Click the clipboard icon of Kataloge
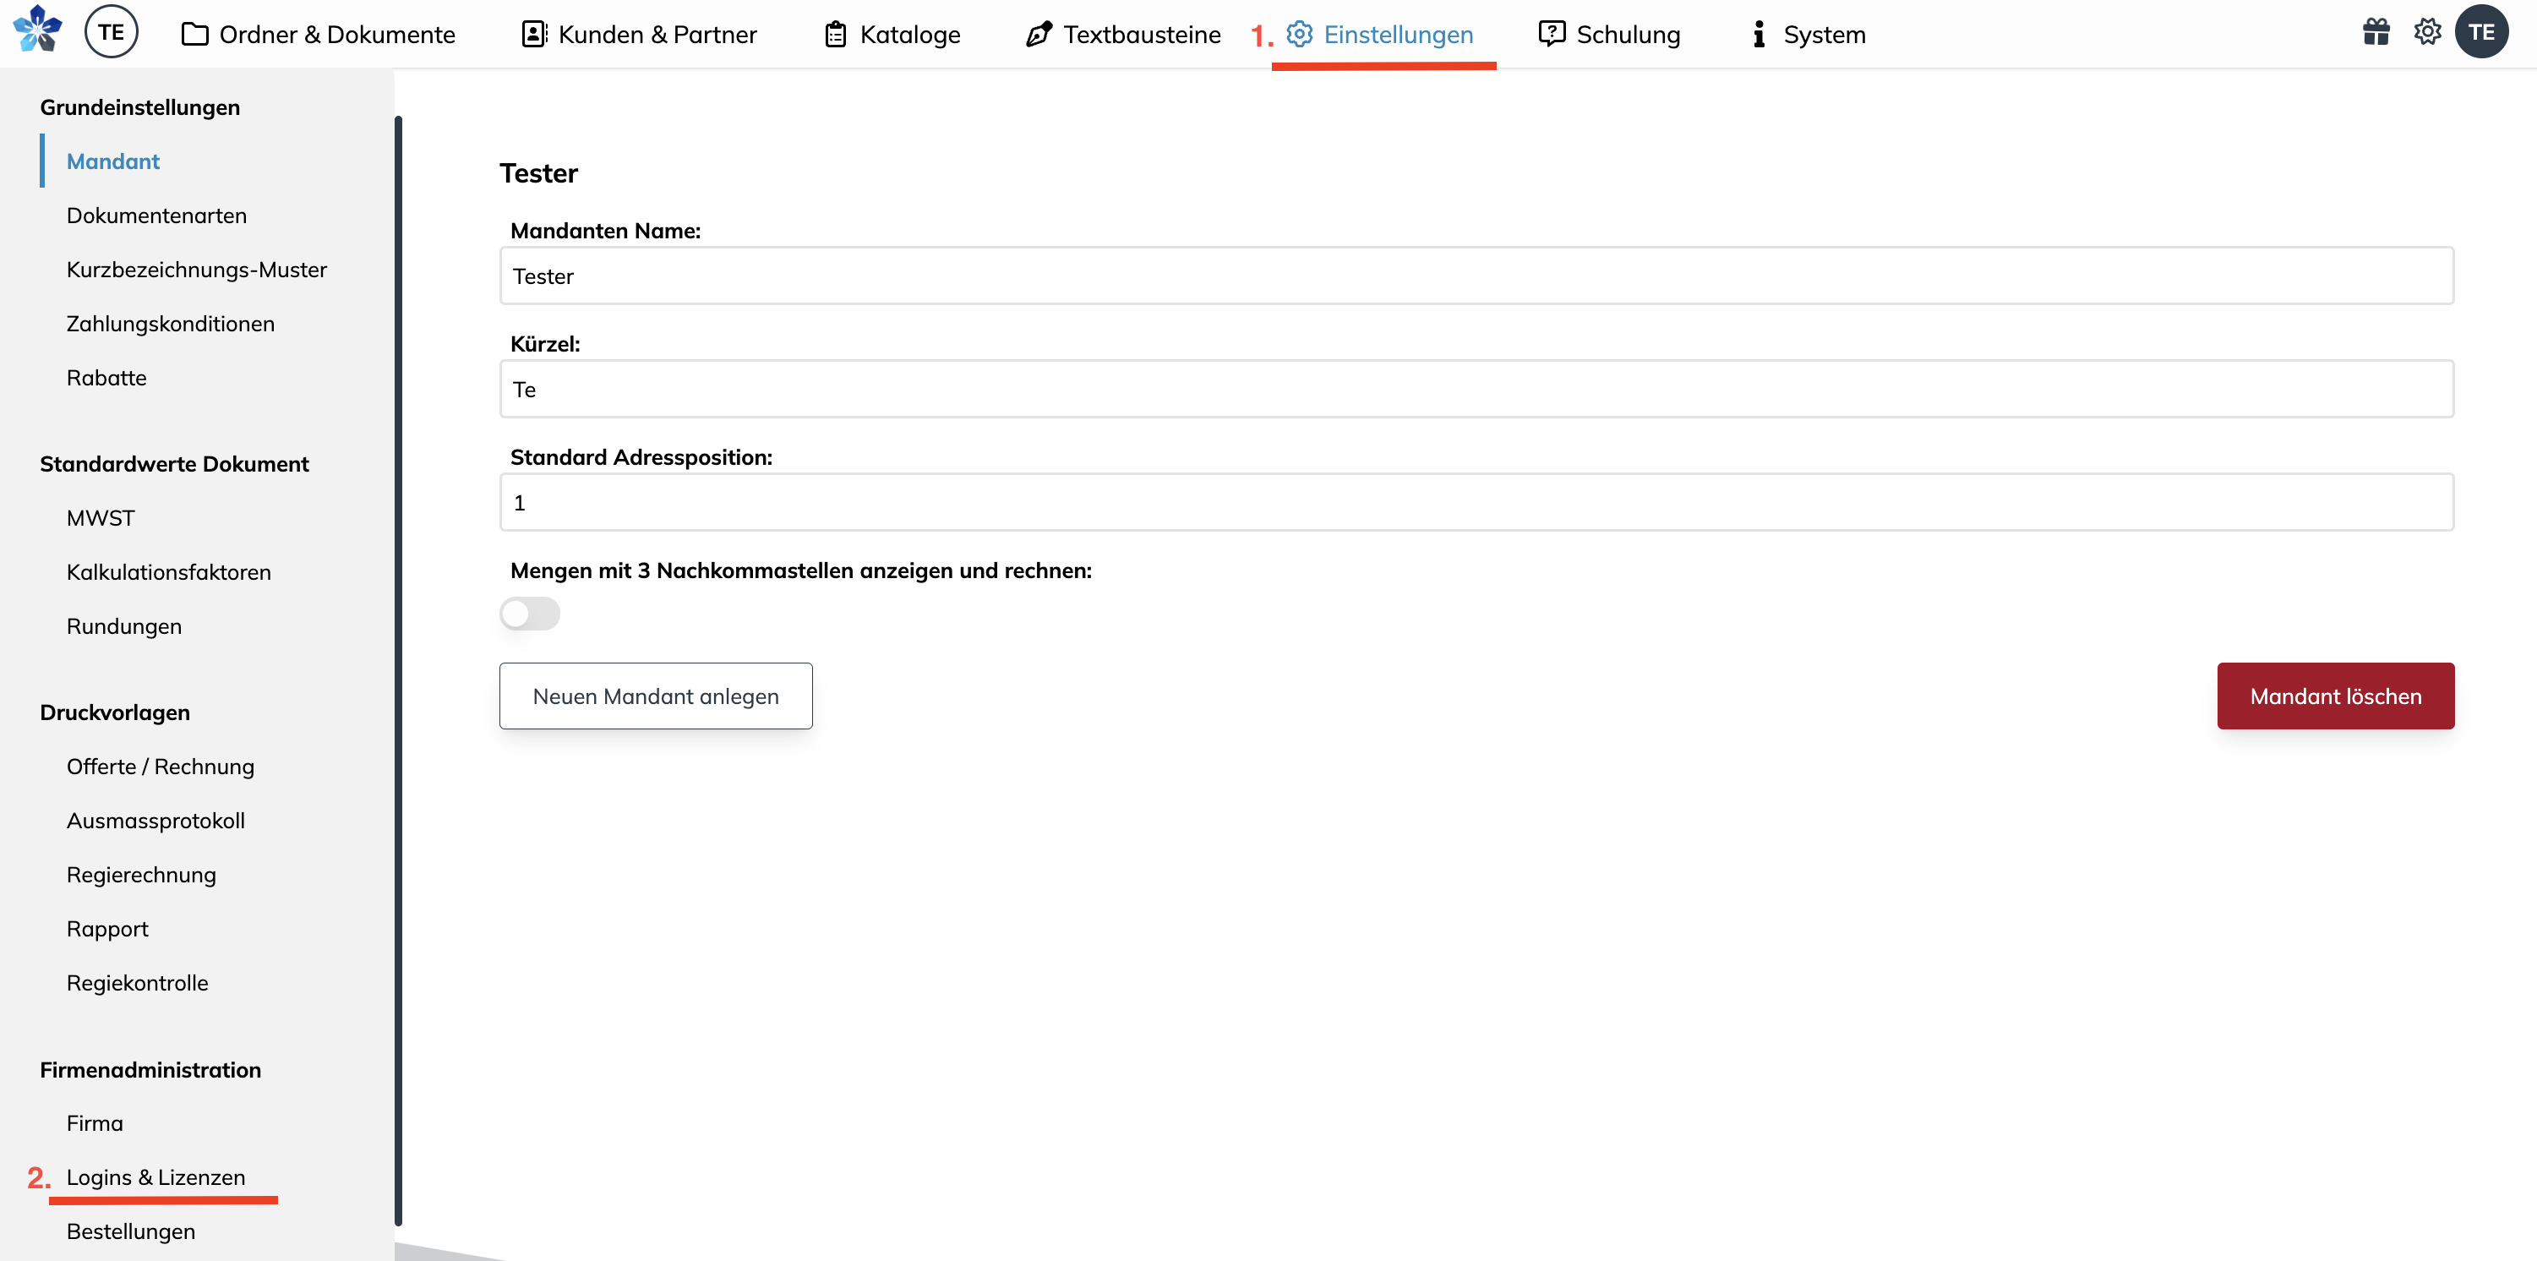The height and width of the screenshot is (1261, 2537). 835,35
